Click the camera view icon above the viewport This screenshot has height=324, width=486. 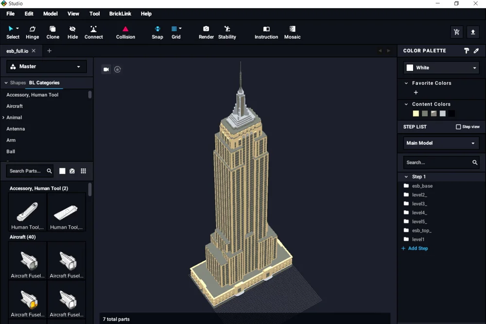point(106,69)
